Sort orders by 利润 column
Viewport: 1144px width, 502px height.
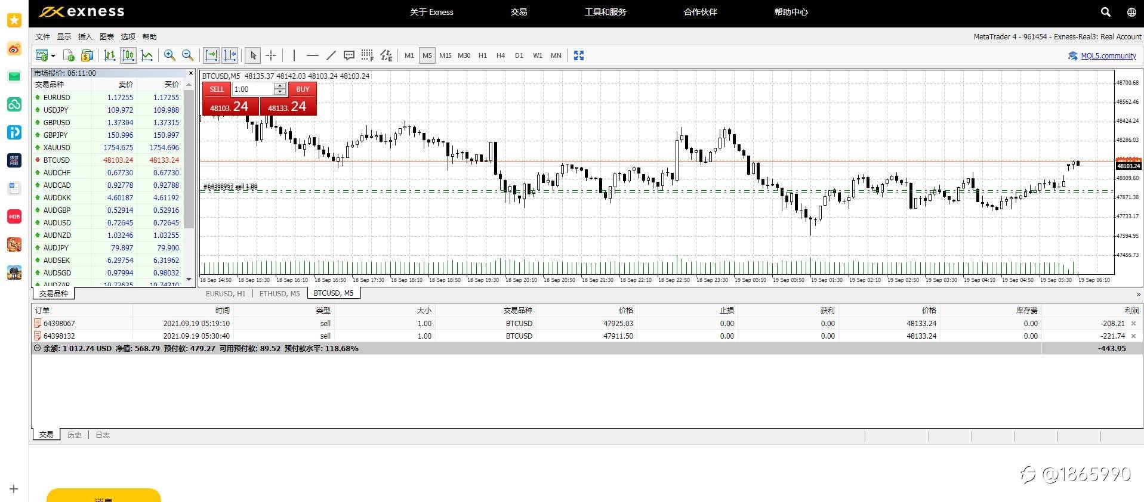pyautogui.click(x=1131, y=310)
